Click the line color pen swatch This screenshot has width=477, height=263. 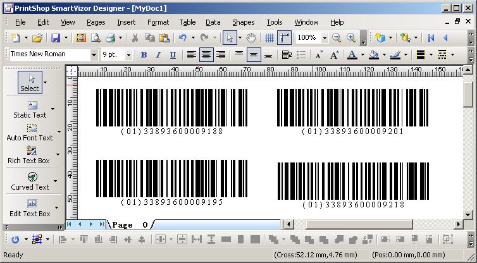[395, 55]
